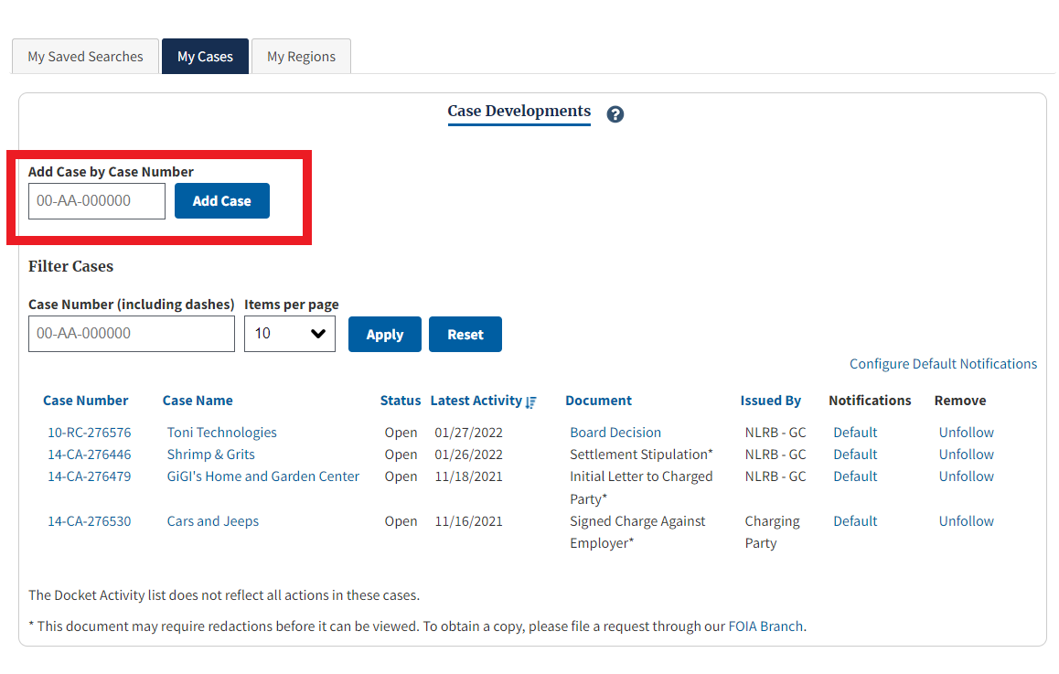
Task: Focus the Add Case number field
Action: pos(97,201)
